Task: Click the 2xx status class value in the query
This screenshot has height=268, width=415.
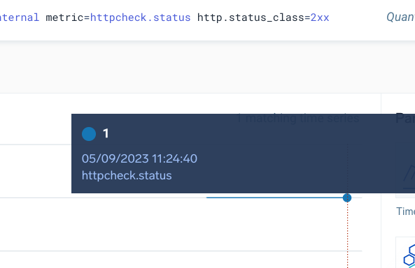Action: 320,17
